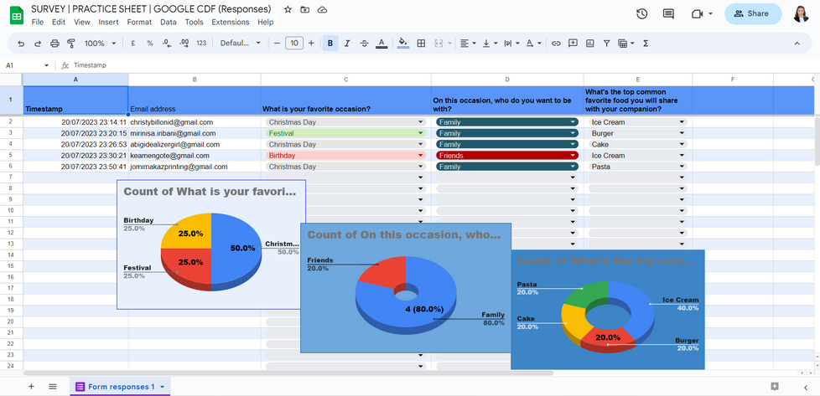Click the Insert link icon

coord(556,44)
